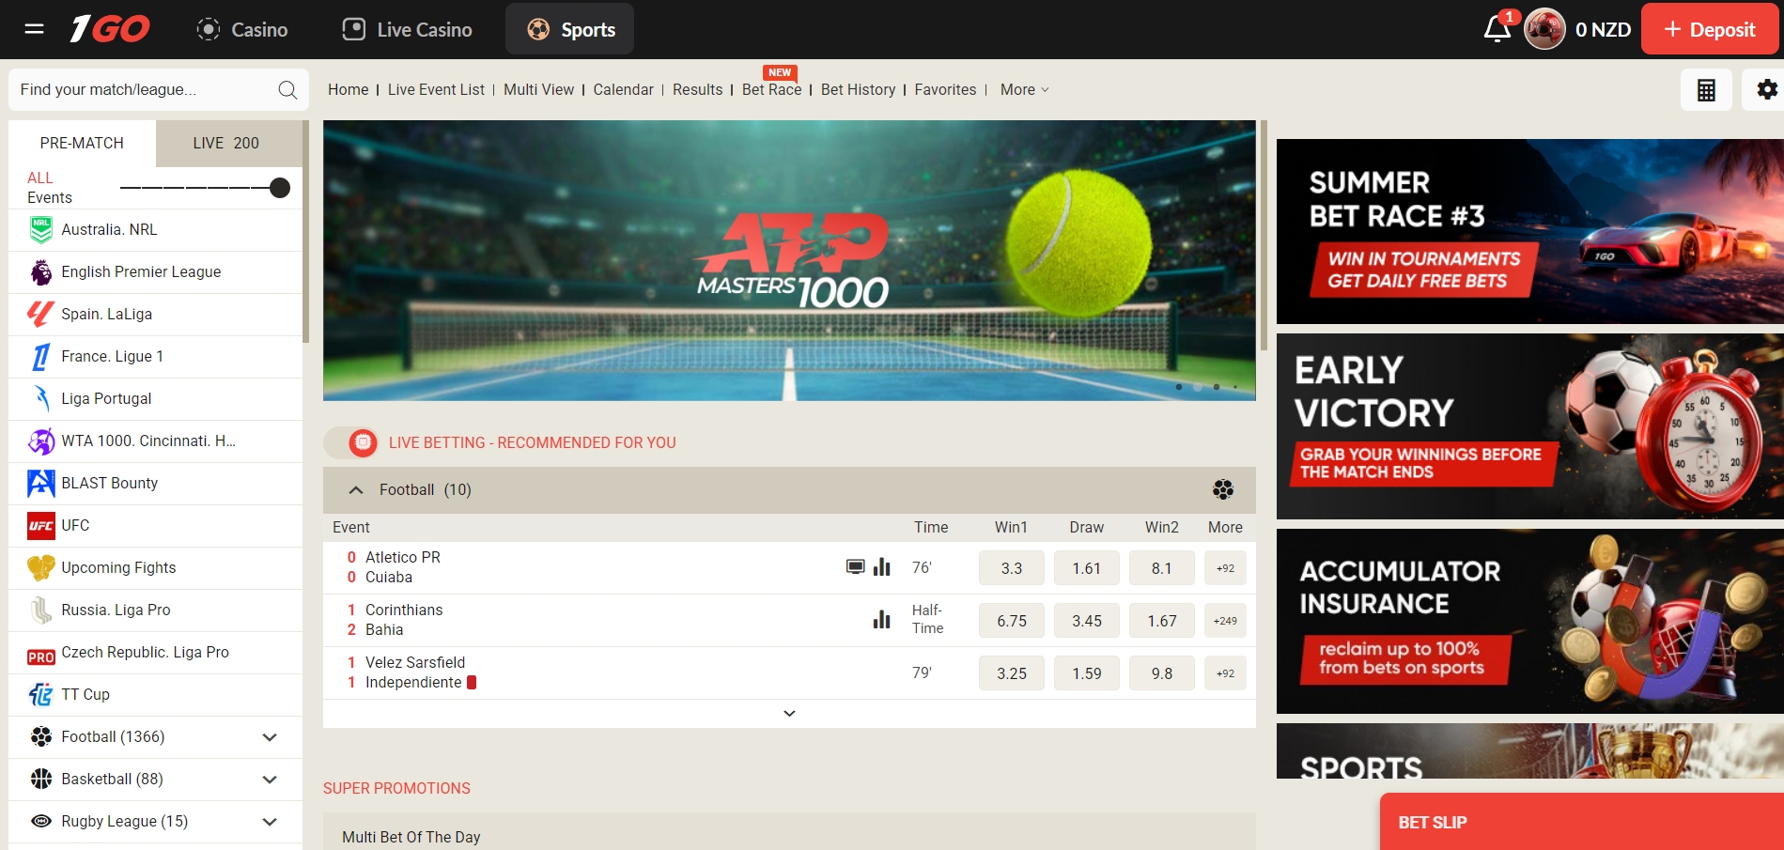Select Liga Portugal logo icon

coord(41,399)
